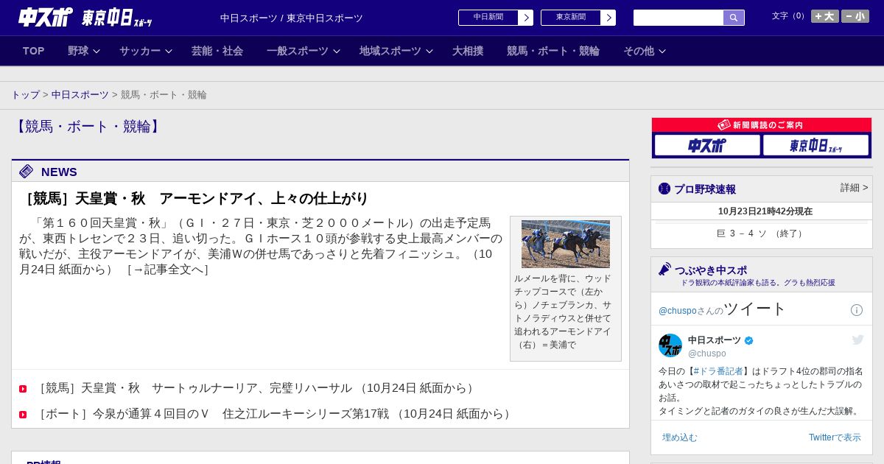
Task: Click the arrow next to 中日新聞
Action: tap(526, 18)
